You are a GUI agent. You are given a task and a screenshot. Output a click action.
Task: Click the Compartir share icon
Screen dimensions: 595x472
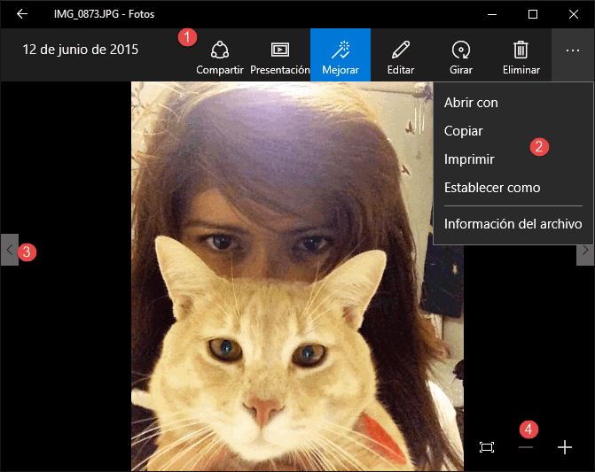pyautogui.click(x=220, y=56)
